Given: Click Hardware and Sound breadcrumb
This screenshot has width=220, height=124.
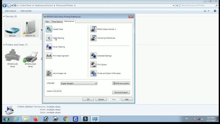Looking at the screenshot, I should pyautogui.click(x=44, y=6).
